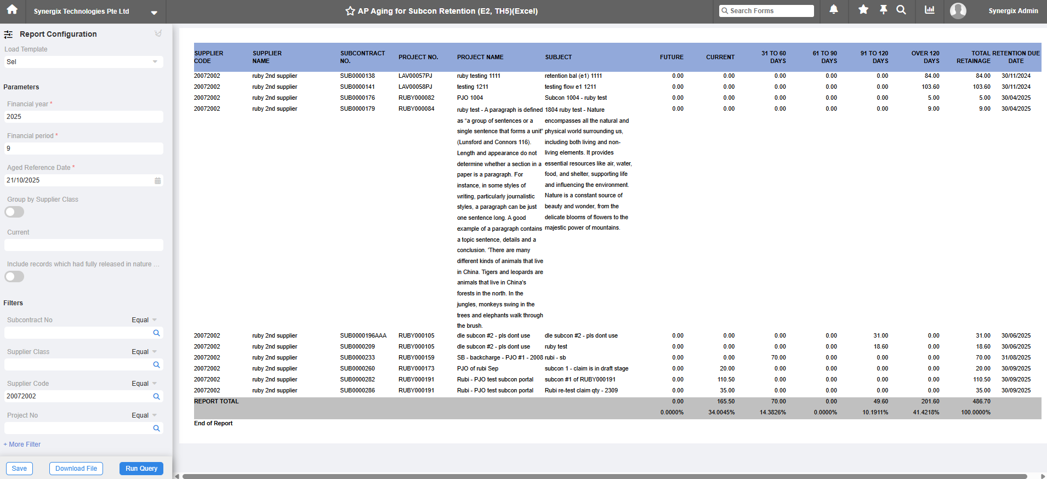Click the SUPPLIER CODE column header

click(209, 57)
